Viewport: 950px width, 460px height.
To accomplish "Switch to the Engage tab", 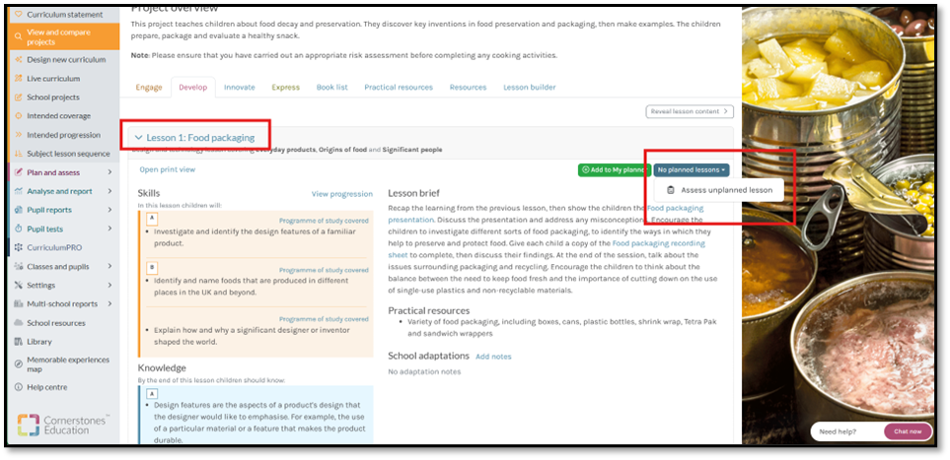I will pyautogui.click(x=148, y=88).
